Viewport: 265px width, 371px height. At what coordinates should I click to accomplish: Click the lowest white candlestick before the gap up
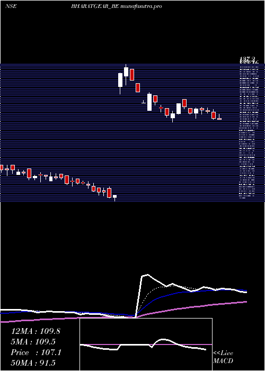click(x=115, y=197)
